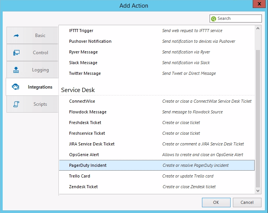Screen dimensions: 268x213
Task: Click OK to confirm the action
Action: click(x=216, y=202)
